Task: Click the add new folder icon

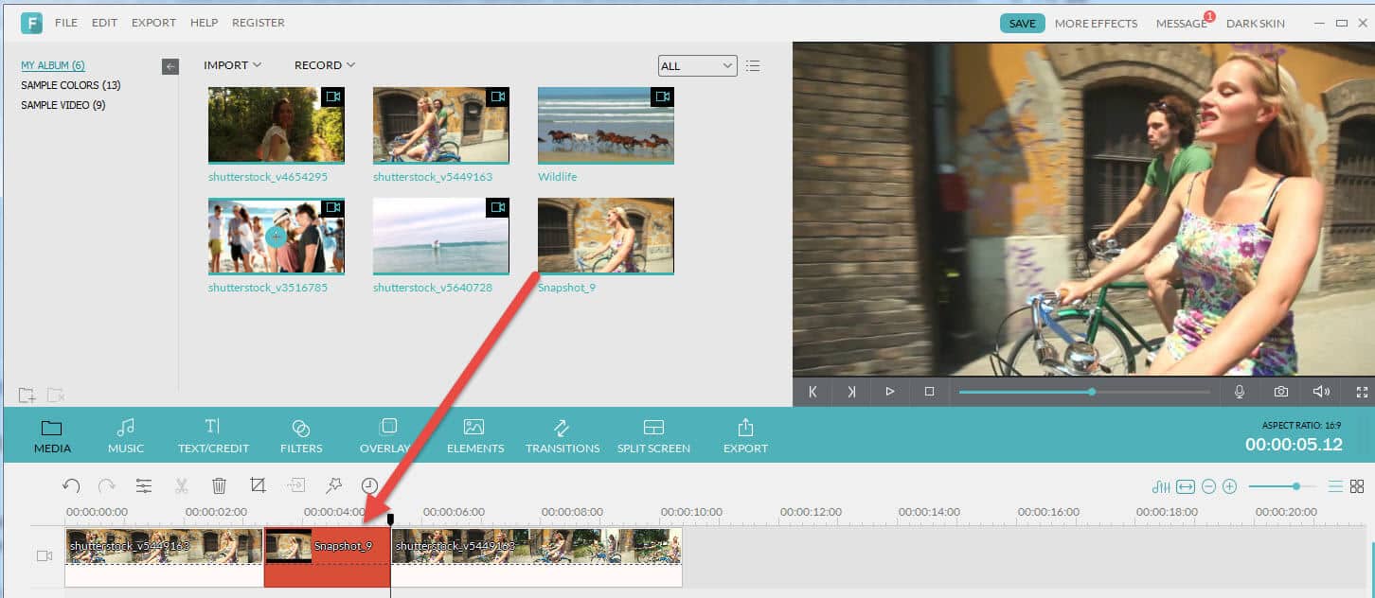Action: click(27, 395)
